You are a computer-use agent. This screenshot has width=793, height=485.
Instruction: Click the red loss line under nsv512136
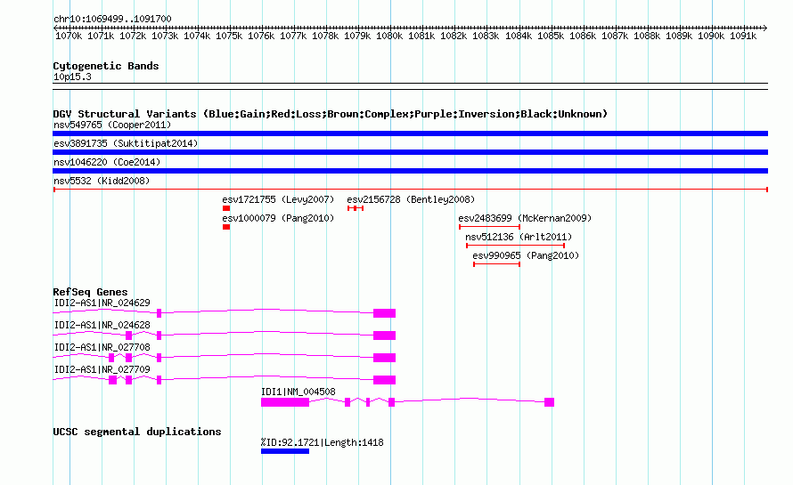coord(515,246)
